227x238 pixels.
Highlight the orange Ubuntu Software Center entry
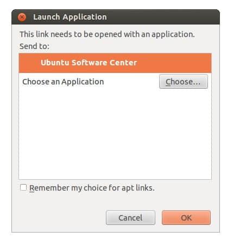115,63
